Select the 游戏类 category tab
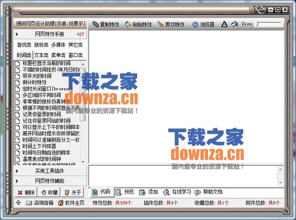296x220 pixels. click(24, 45)
